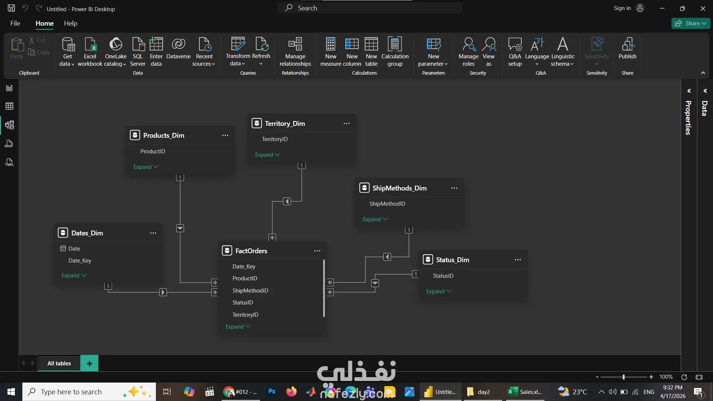Collapse the ribbon

[703, 73]
